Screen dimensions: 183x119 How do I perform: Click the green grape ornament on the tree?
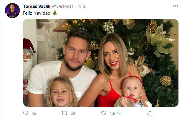[109, 27]
